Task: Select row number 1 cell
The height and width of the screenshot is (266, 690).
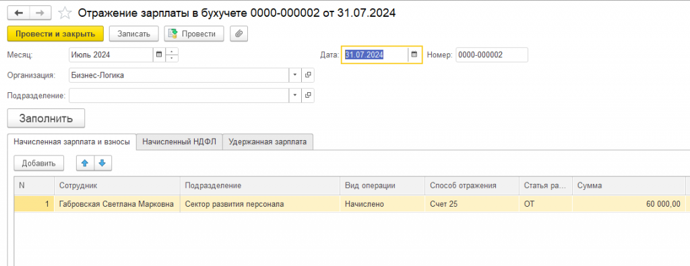Action: pyautogui.click(x=34, y=204)
